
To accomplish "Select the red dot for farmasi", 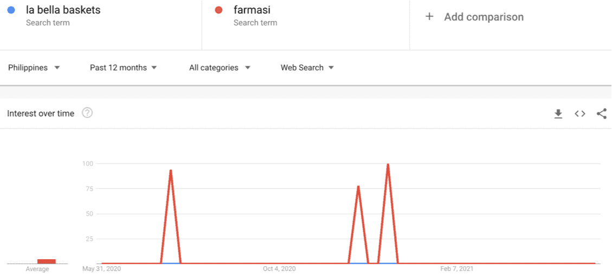I will pos(218,10).
